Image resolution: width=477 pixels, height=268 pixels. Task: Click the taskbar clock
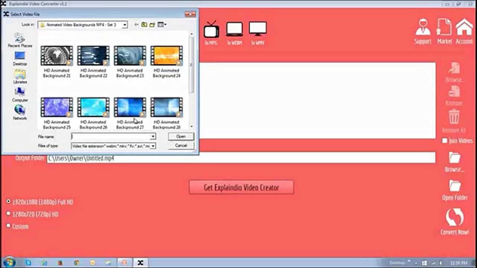coord(458,263)
